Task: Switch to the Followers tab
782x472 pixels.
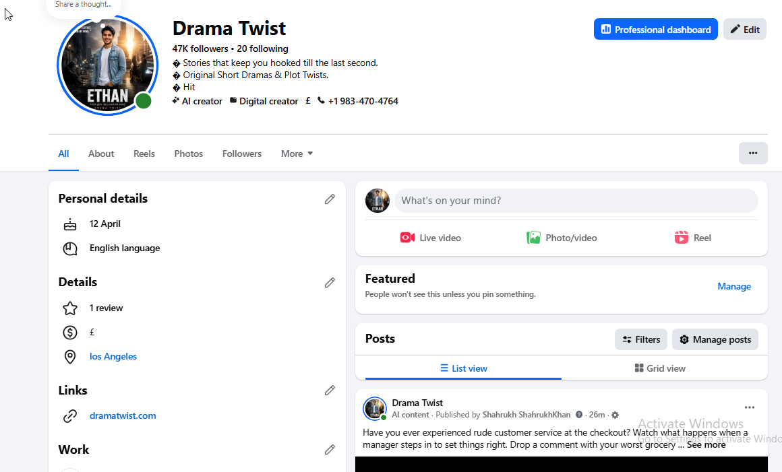Action: (242, 154)
